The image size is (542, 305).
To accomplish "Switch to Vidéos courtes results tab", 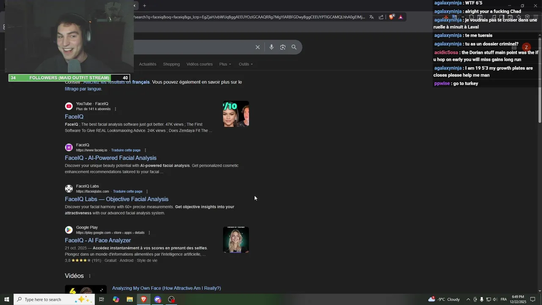I will [x=199, y=64].
